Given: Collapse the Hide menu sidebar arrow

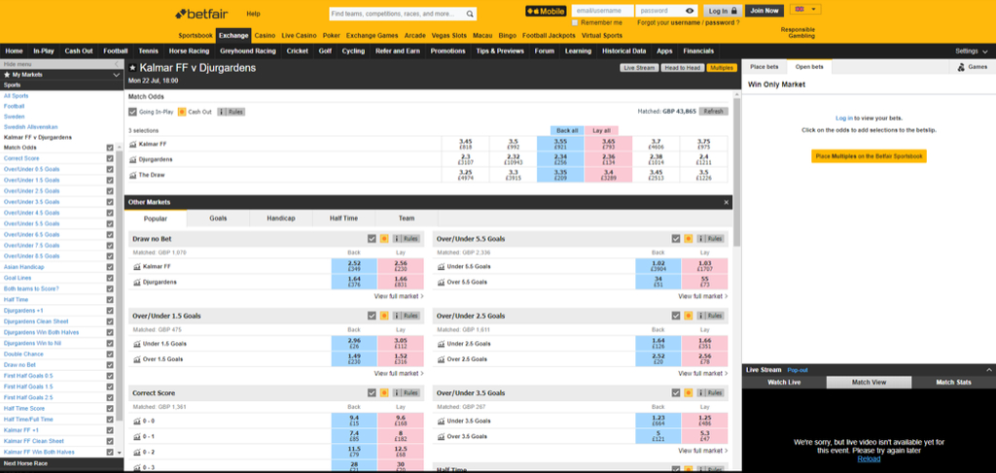Looking at the screenshot, I should [117, 64].
